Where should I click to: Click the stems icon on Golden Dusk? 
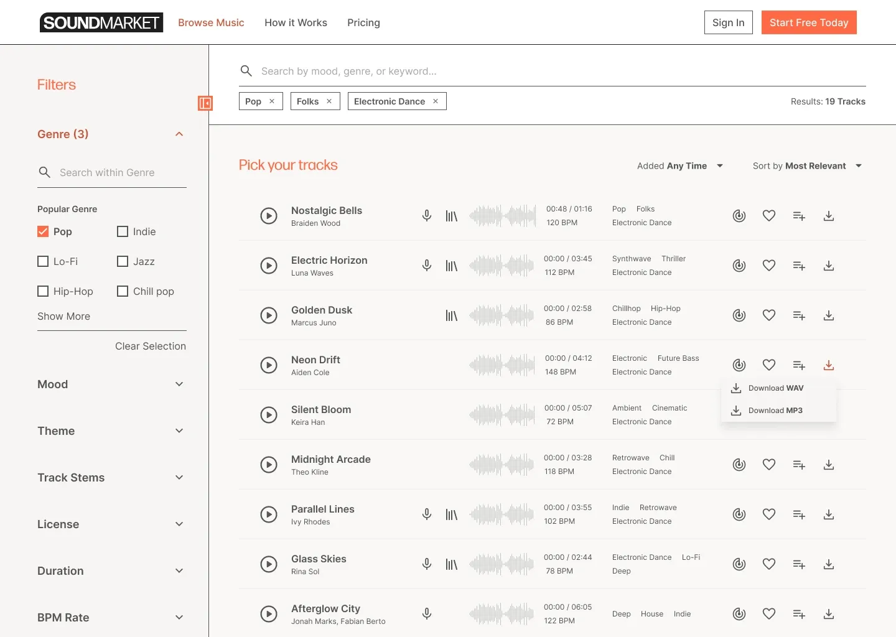pos(452,315)
